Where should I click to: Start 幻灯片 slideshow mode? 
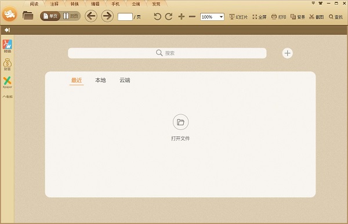(238, 17)
